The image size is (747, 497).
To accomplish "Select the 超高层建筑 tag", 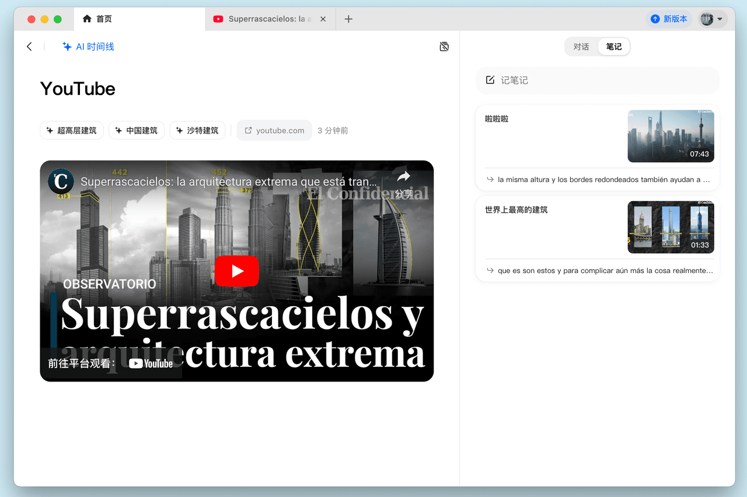I will coord(72,131).
